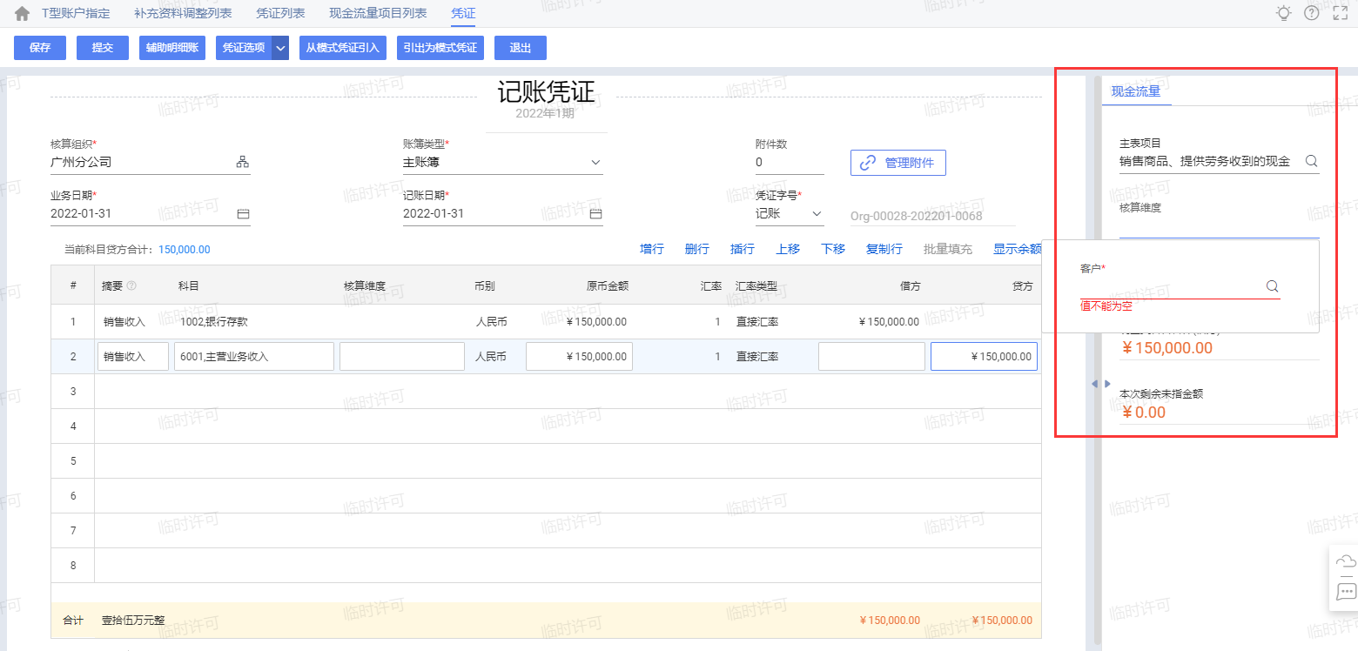The width and height of the screenshot is (1358, 651).
Task: Open the help question mark icon
Action: tap(1311, 13)
